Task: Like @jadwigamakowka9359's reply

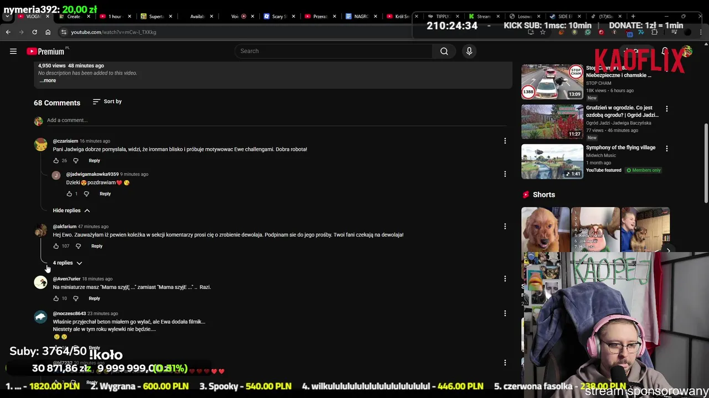Action: 69,194
